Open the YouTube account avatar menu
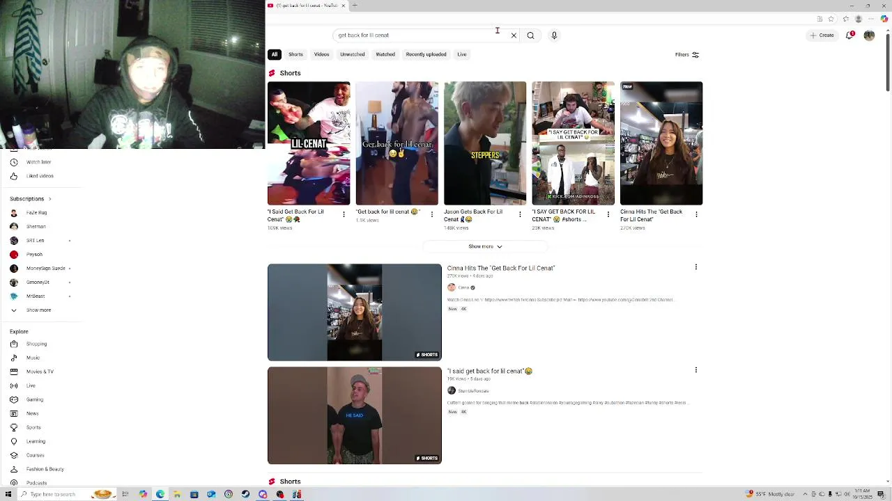Image resolution: width=892 pixels, height=501 pixels. click(x=869, y=35)
